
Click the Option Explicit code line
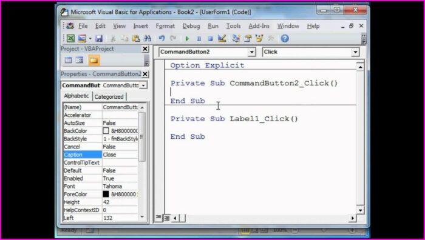tap(208, 65)
